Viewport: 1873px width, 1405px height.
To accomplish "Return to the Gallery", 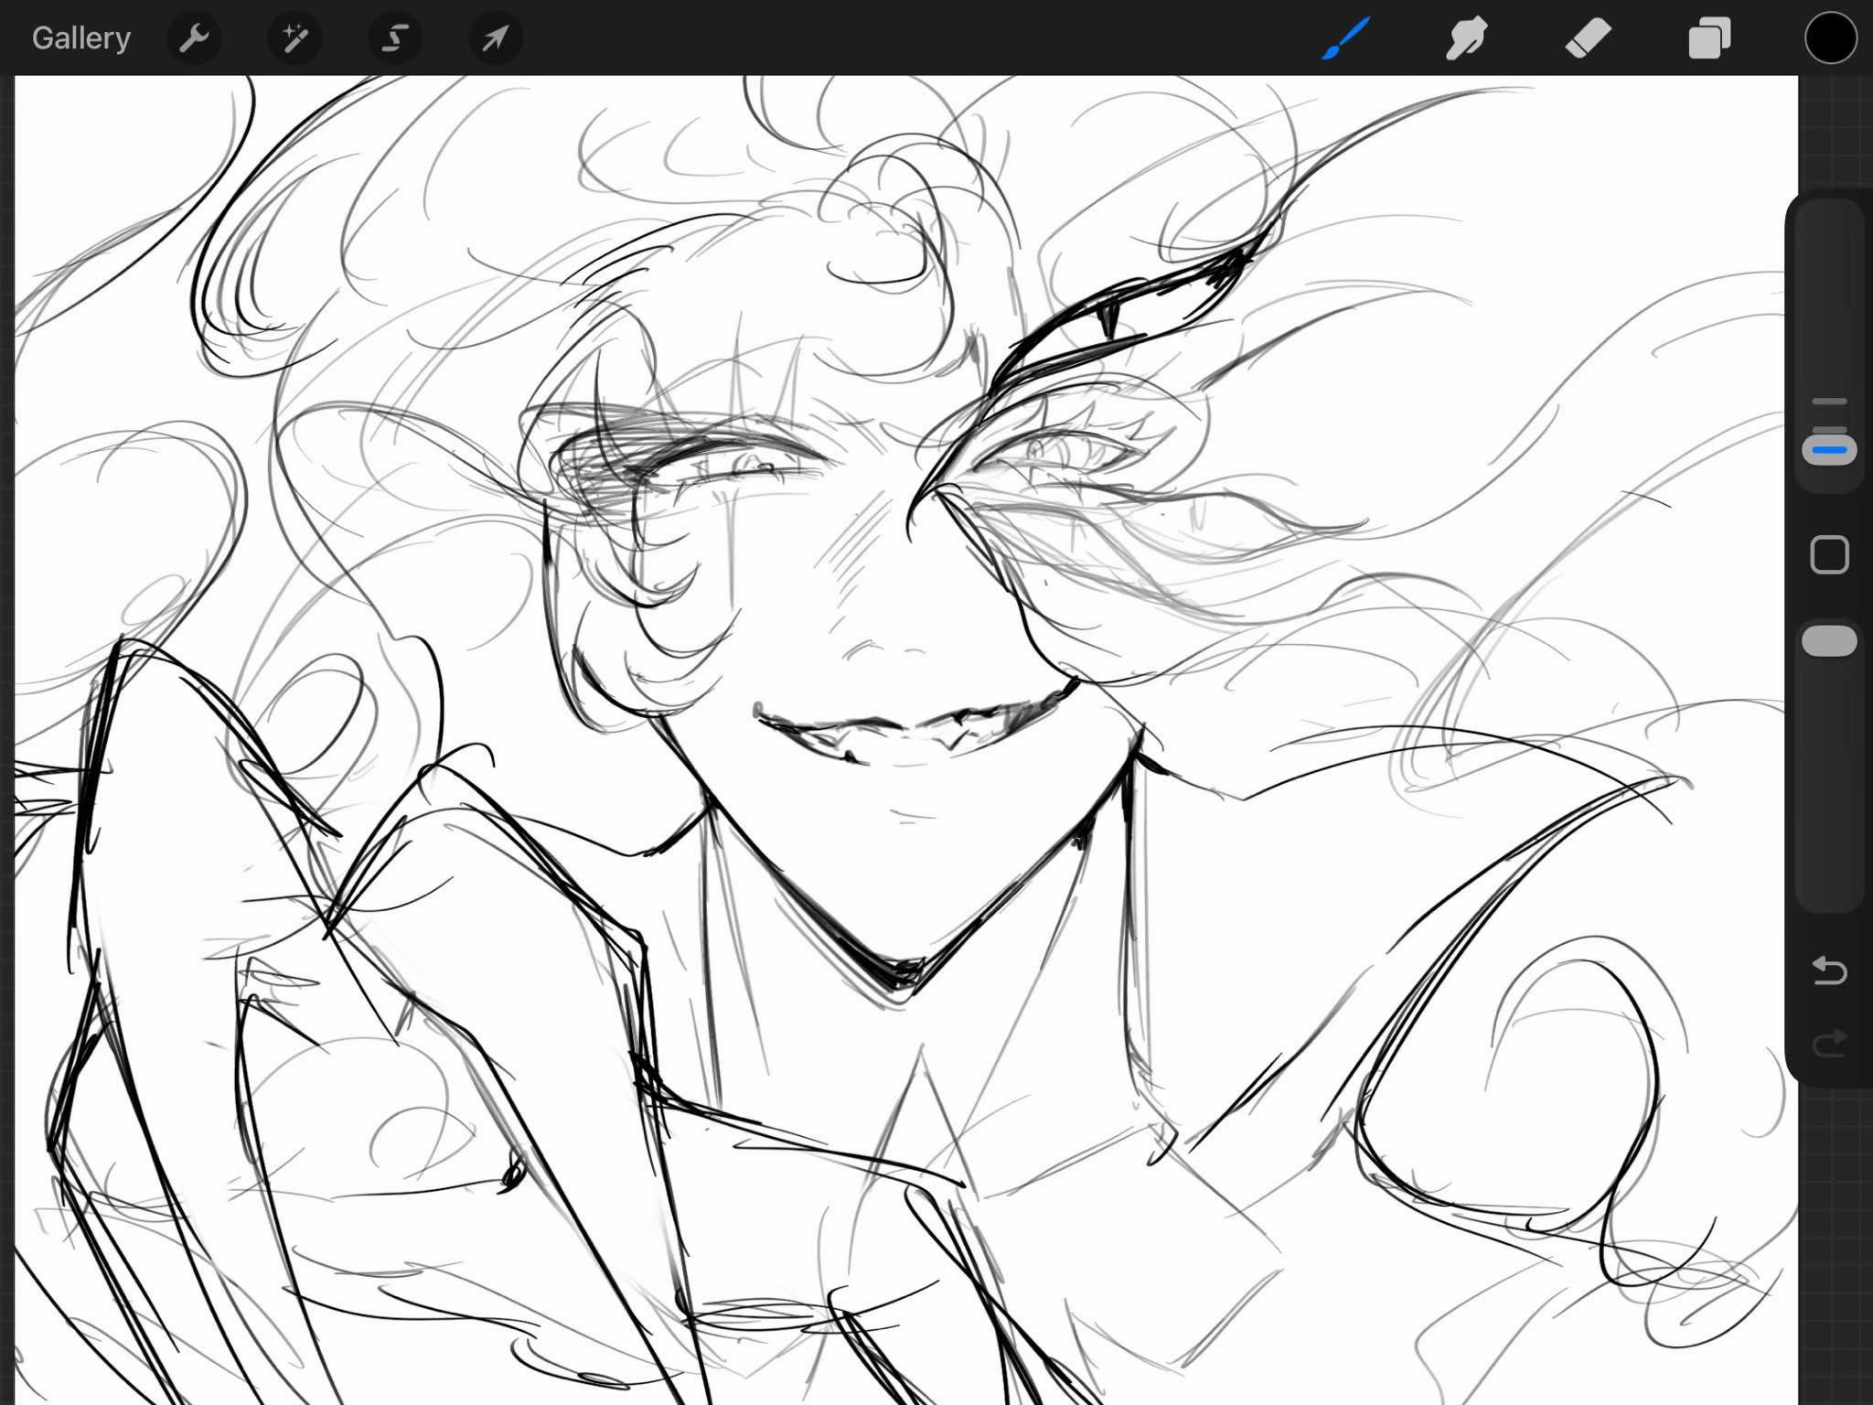I will [x=81, y=38].
